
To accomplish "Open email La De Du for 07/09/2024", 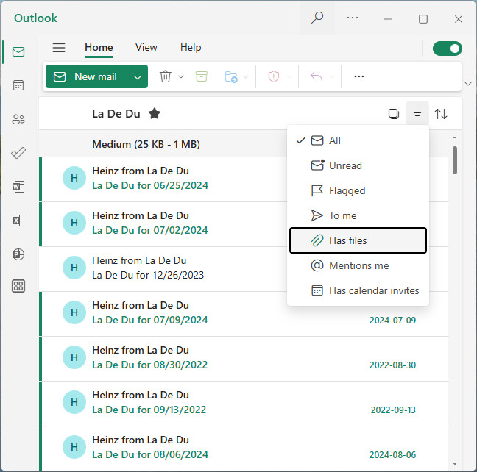I will 244,314.
